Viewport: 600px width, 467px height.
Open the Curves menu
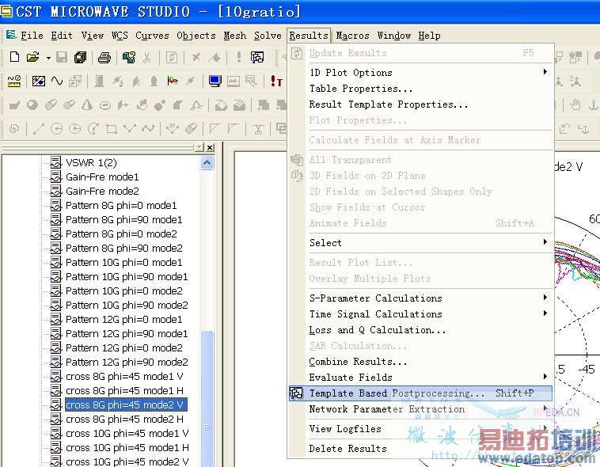click(x=152, y=36)
